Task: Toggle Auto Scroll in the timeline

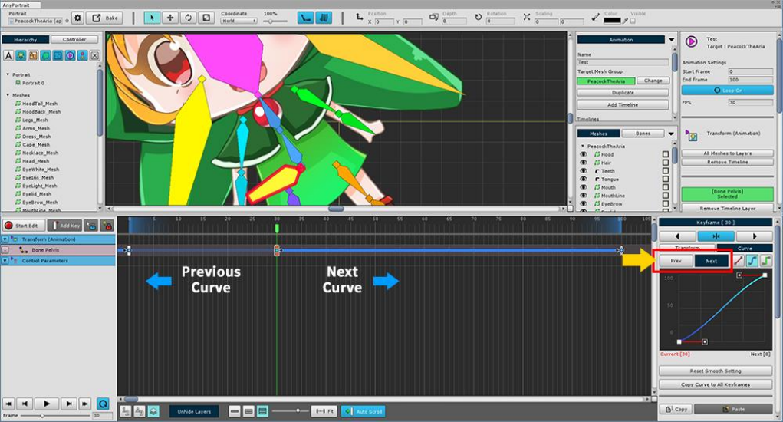Action: pyautogui.click(x=363, y=411)
